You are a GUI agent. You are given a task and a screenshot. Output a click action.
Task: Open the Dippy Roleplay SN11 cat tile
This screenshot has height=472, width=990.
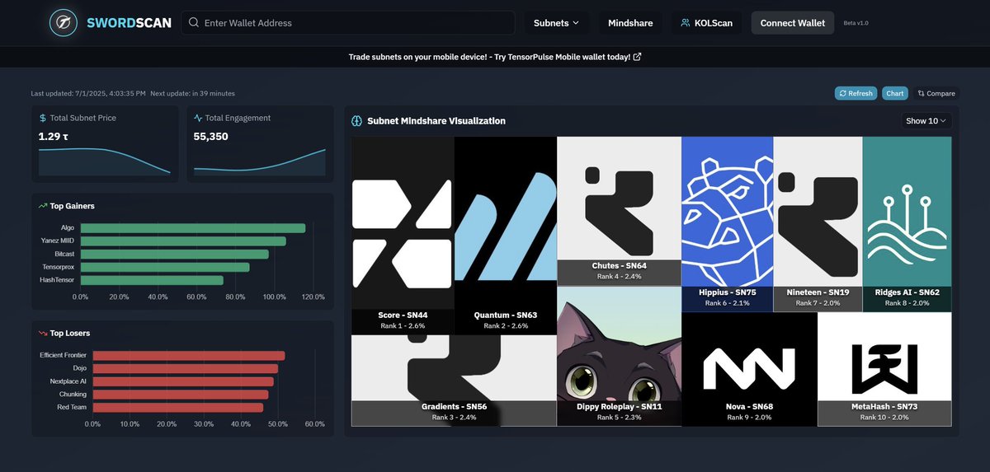coord(619,356)
